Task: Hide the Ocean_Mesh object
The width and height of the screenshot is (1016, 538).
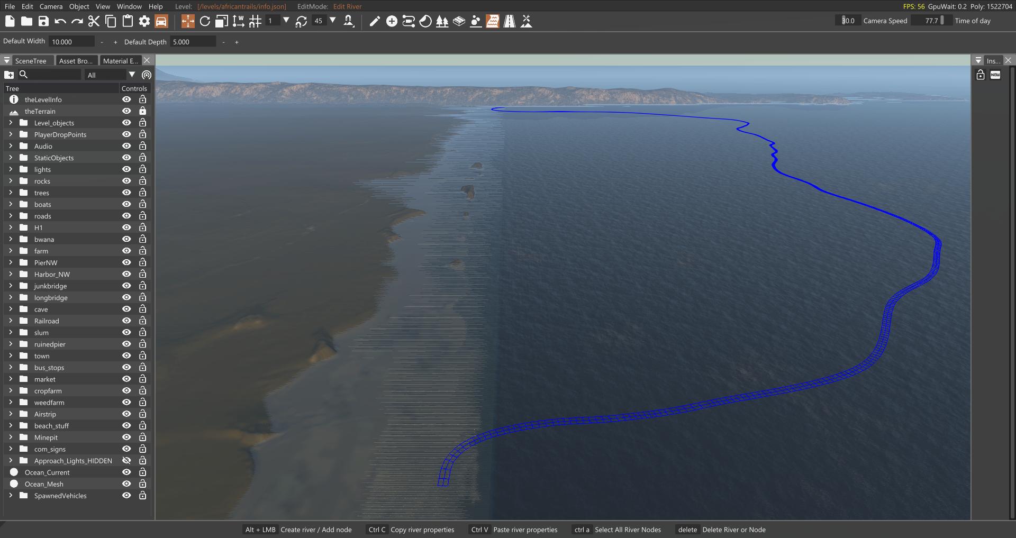Action: coord(126,484)
